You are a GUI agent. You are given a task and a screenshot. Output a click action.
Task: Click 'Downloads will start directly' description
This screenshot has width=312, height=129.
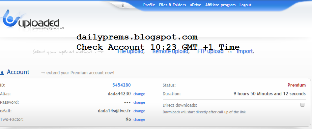pos(204,112)
